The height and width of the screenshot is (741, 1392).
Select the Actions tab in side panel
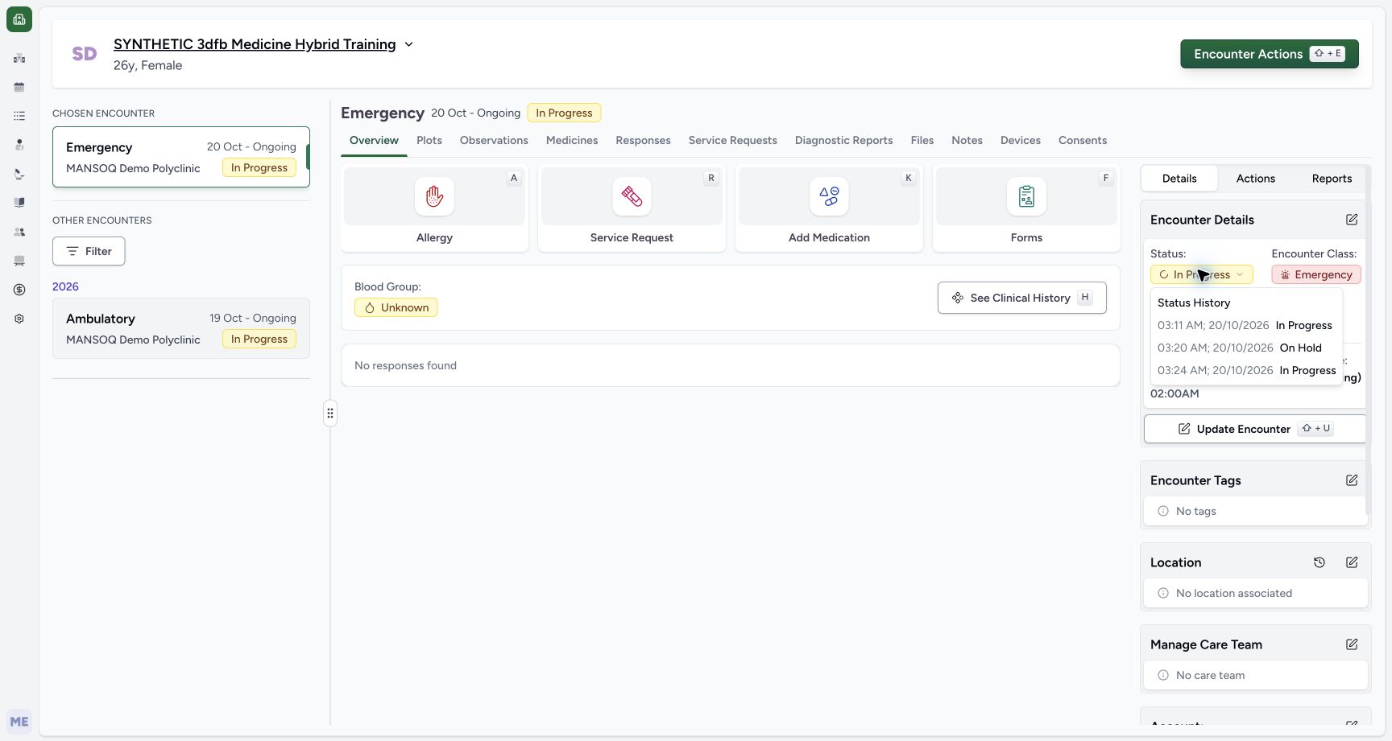tap(1255, 179)
